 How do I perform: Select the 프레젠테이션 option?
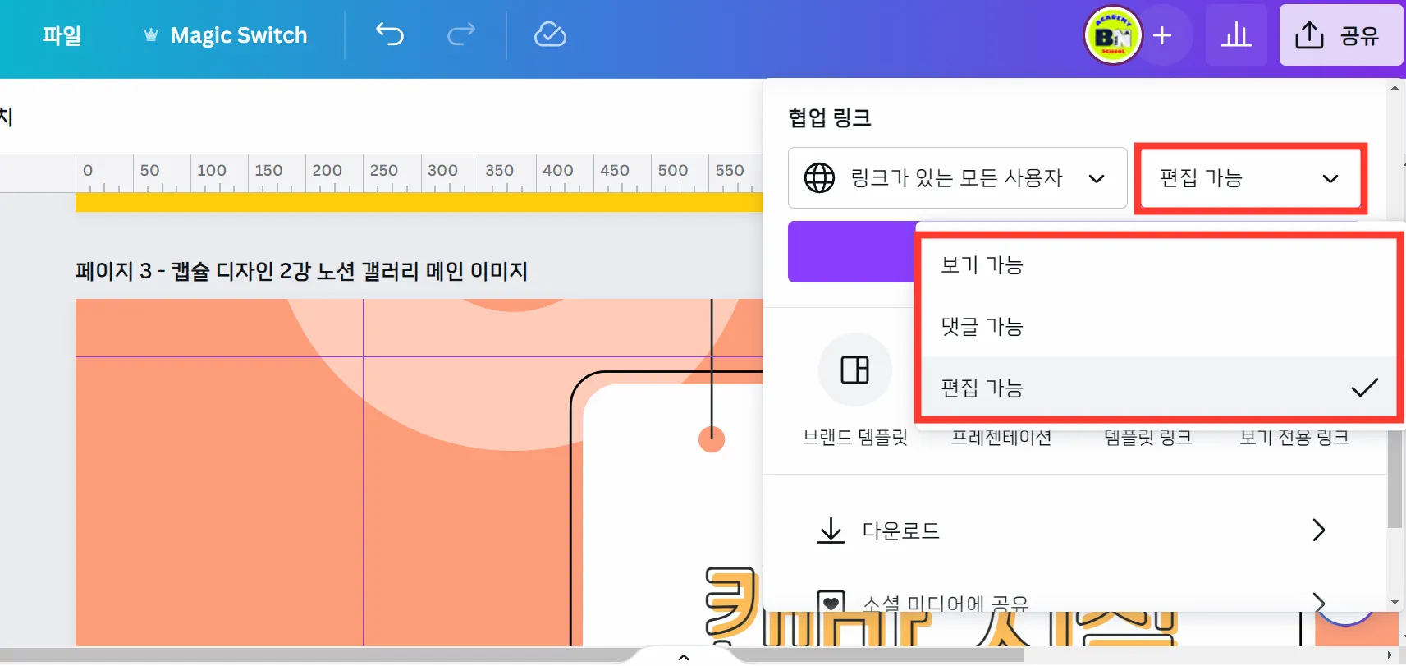pos(1001,438)
